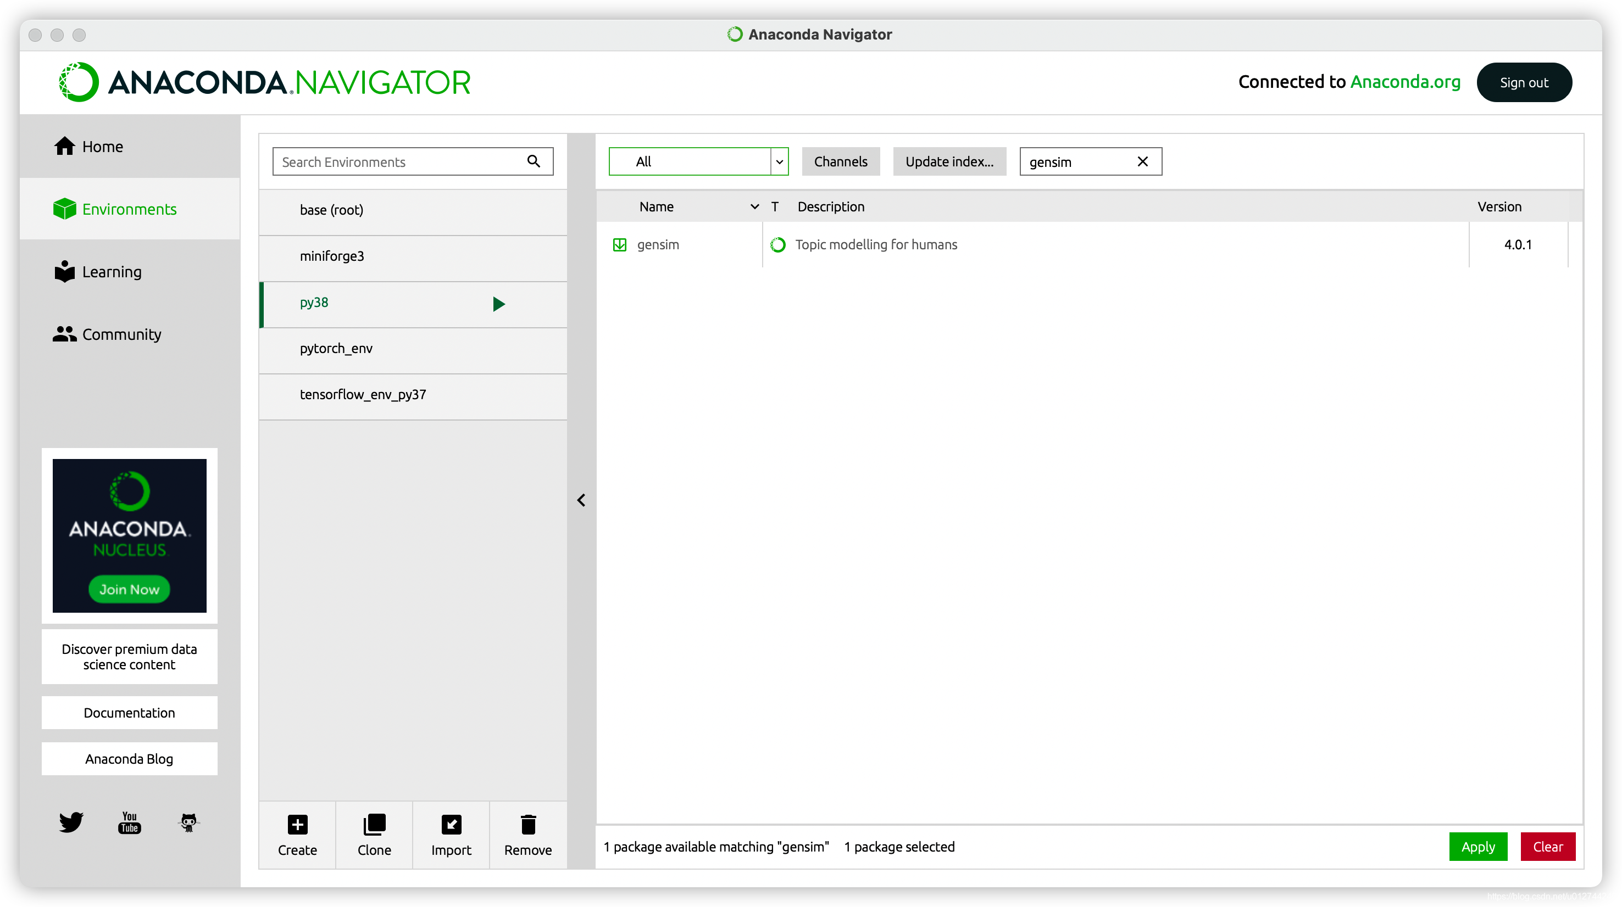Click the Name column sort arrow

click(x=754, y=207)
